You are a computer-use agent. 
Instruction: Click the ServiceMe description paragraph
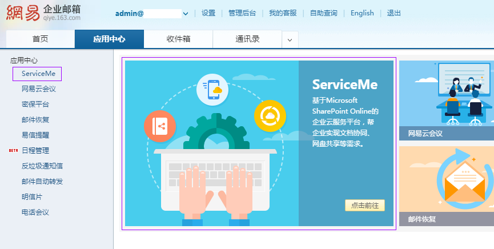pyautogui.click(x=346, y=122)
